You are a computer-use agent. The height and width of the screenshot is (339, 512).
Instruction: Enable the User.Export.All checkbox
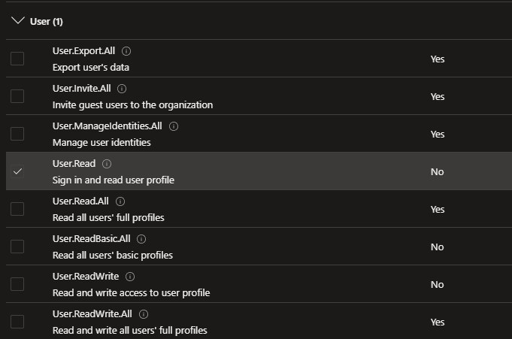[x=17, y=59]
